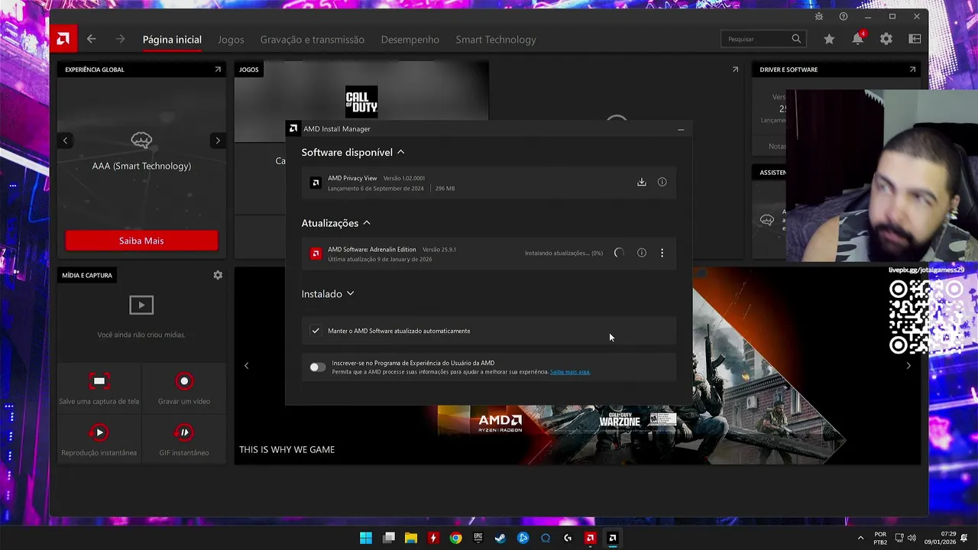Image resolution: width=978 pixels, height=550 pixels.
Task: Start recording a video
Action: [184, 388]
